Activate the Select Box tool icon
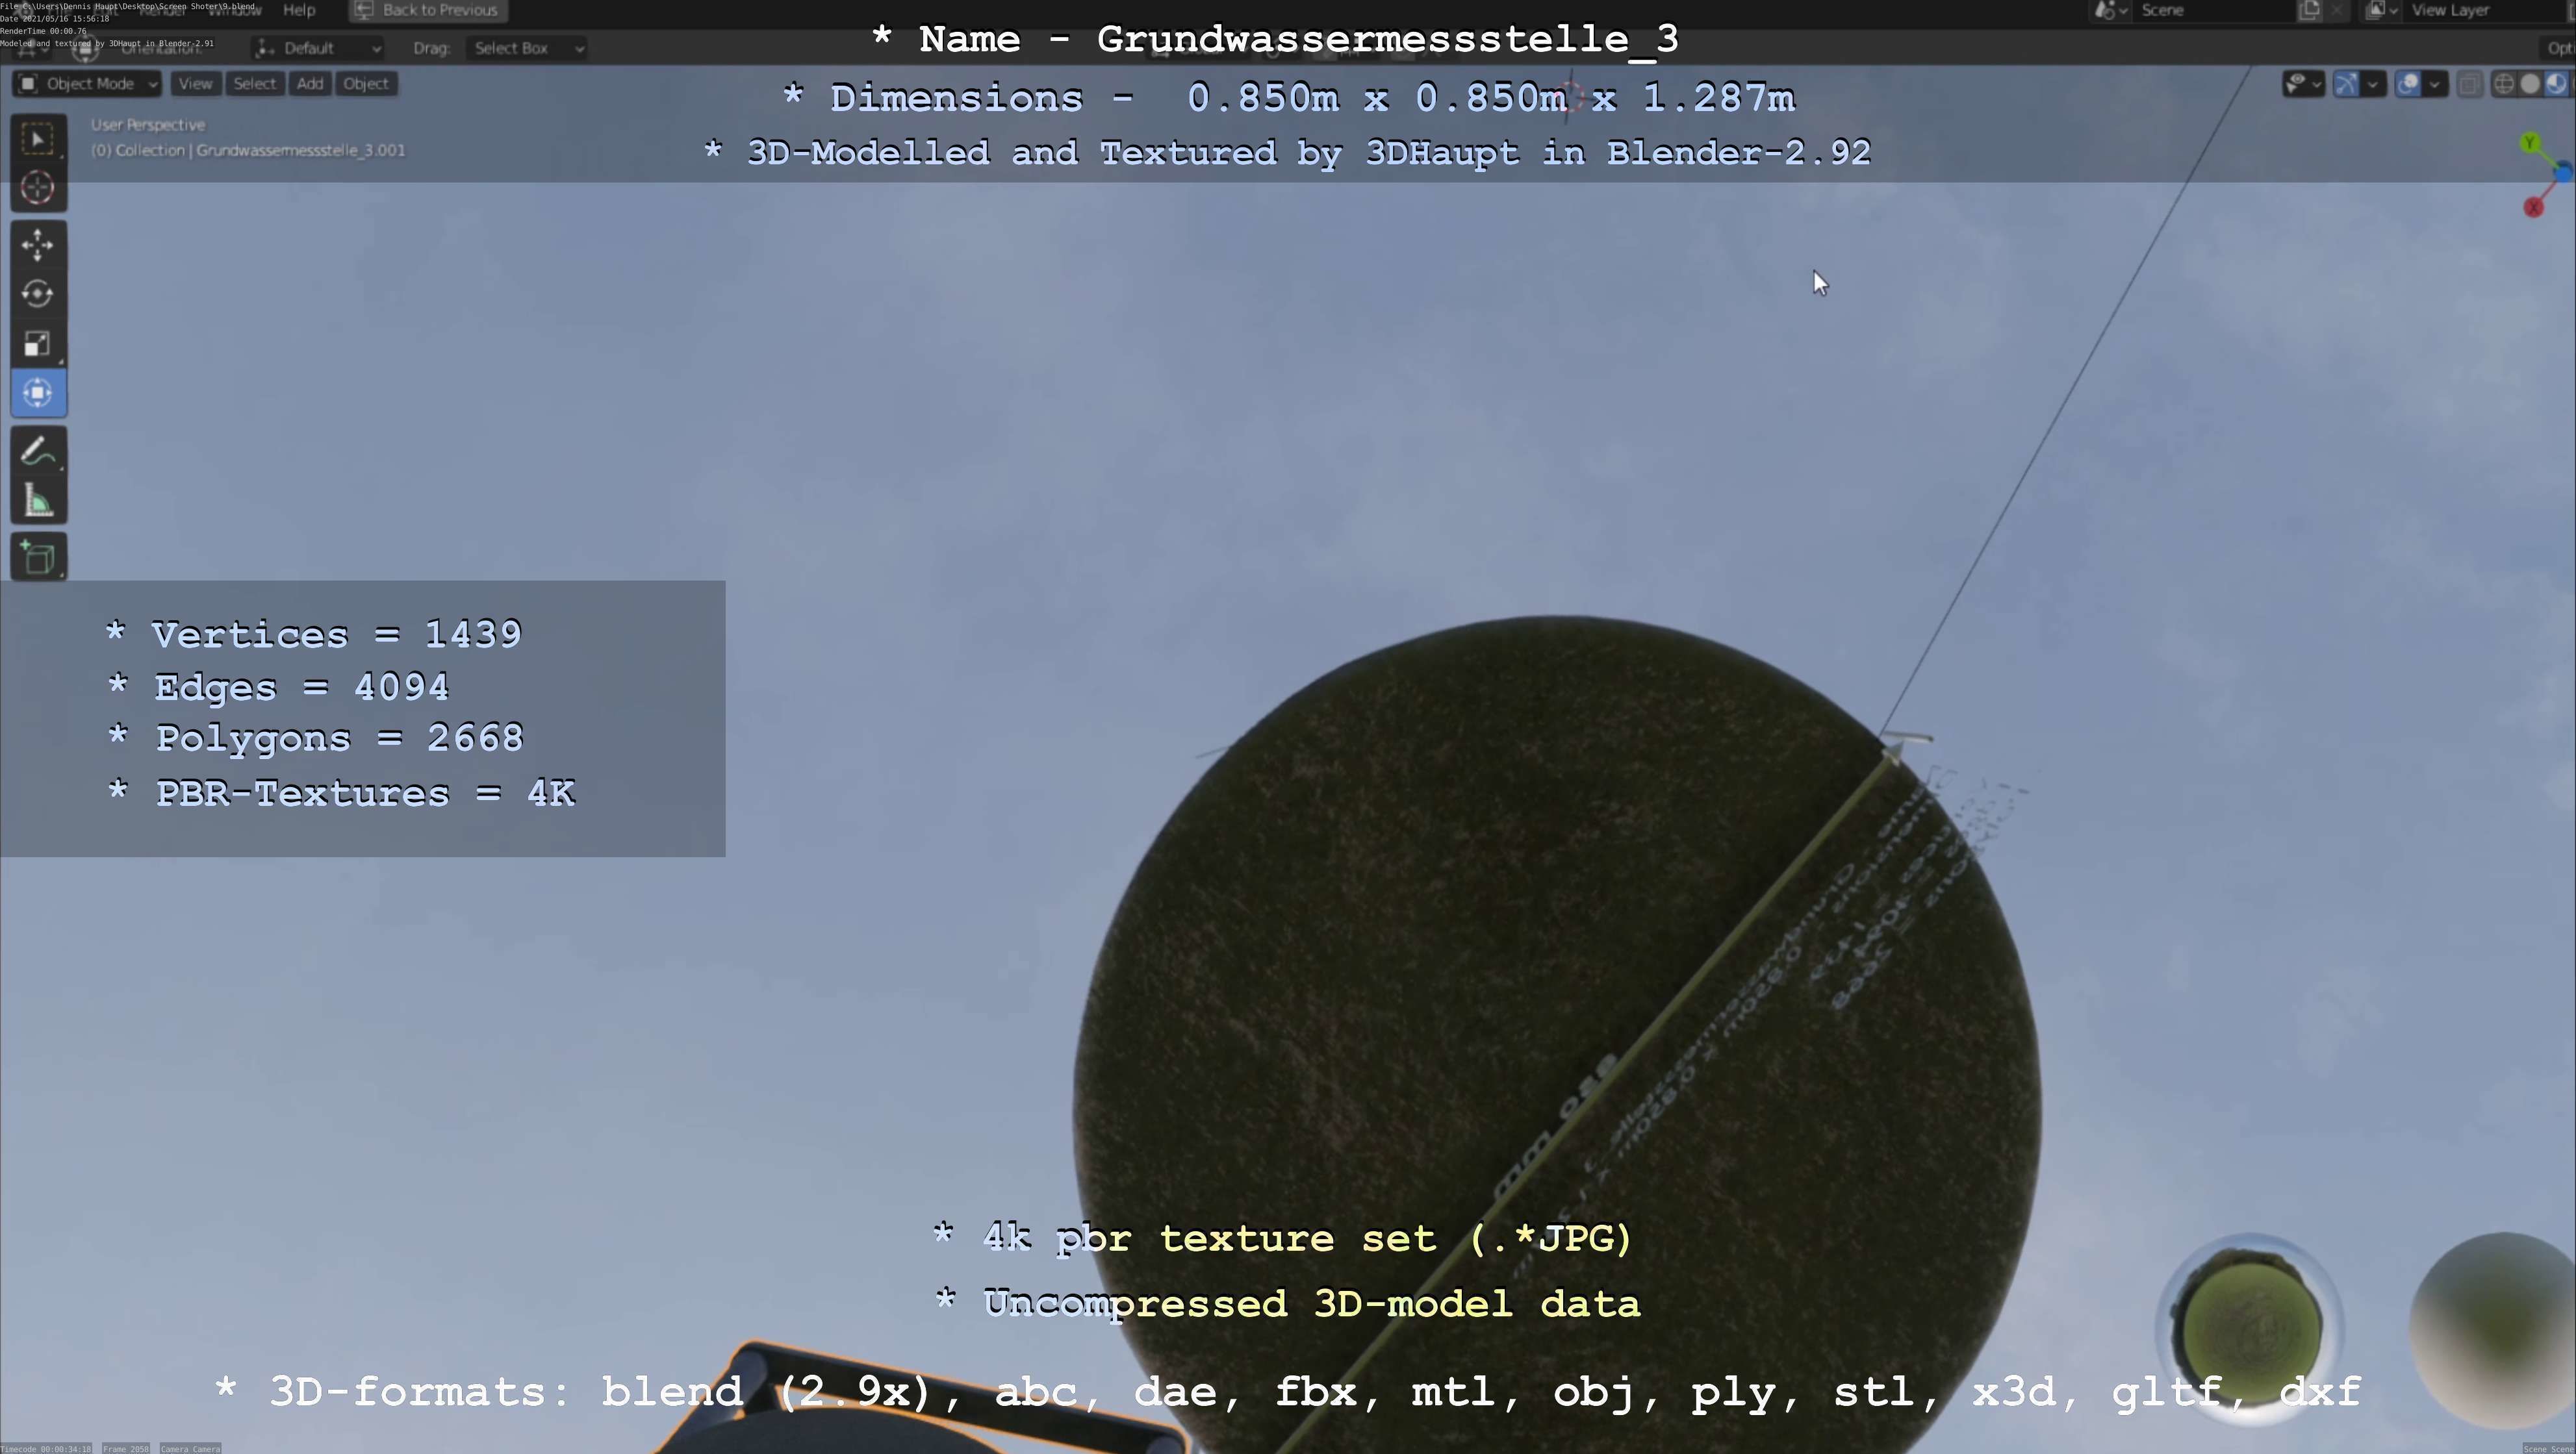The image size is (2576, 1454). pyautogui.click(x=38, y=139)
